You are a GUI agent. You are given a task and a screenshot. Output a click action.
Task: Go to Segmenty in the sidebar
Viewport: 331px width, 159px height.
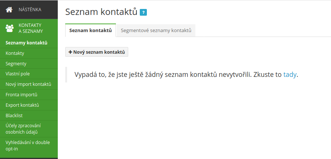point(29,64)
